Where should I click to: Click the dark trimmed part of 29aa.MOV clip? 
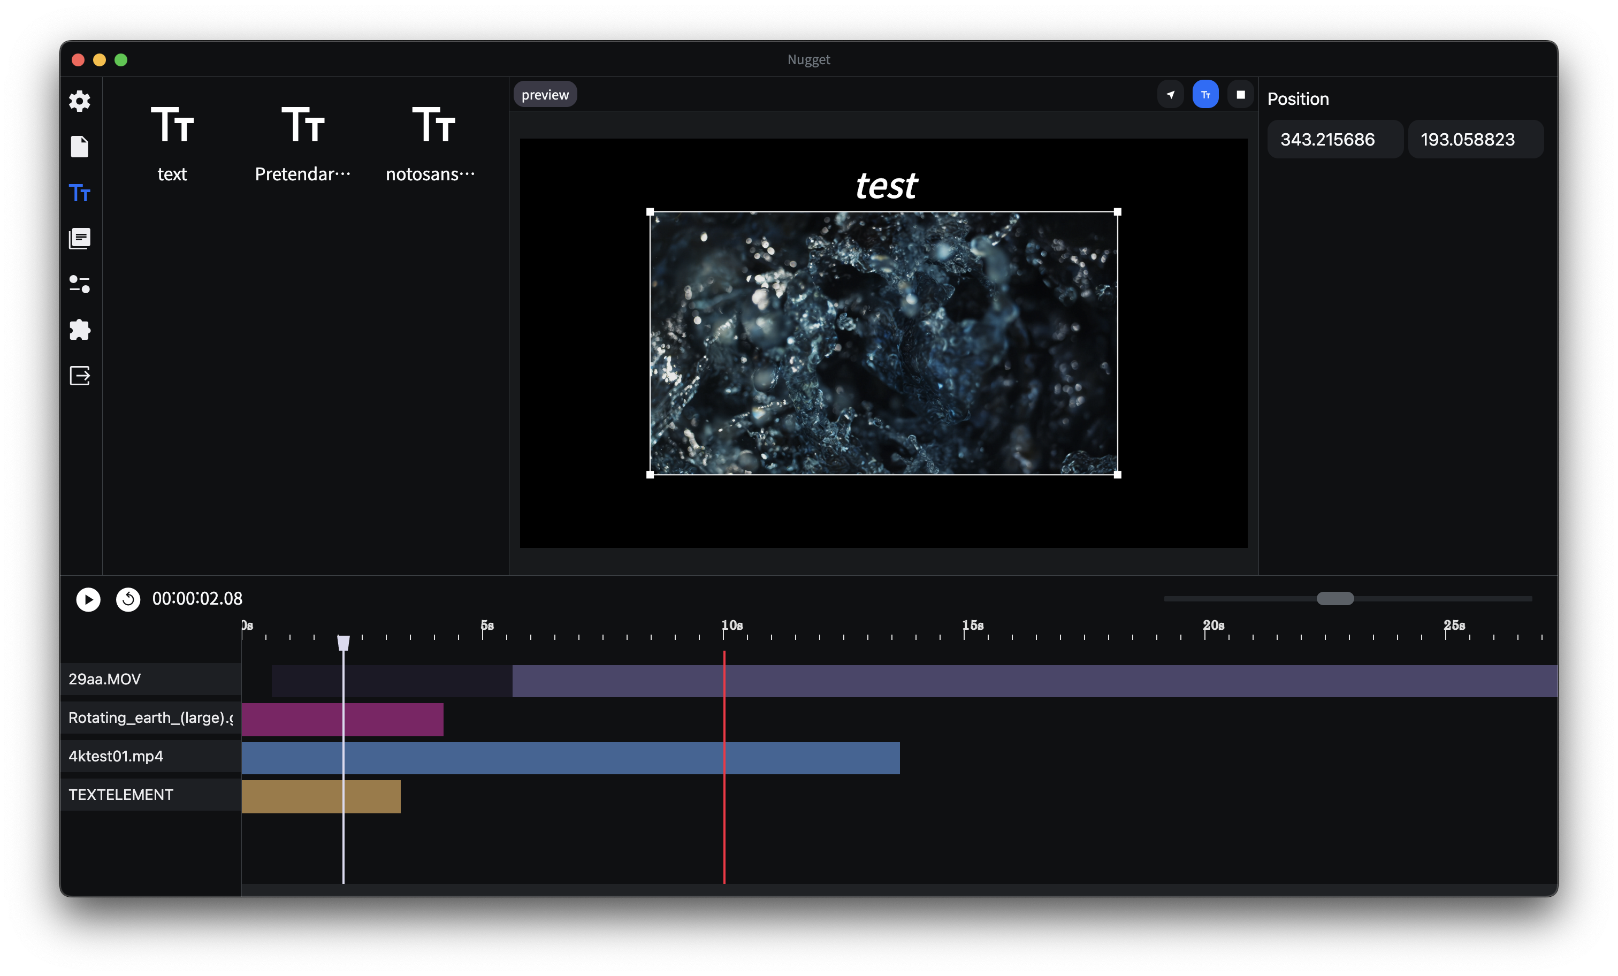tap(392, 681)
